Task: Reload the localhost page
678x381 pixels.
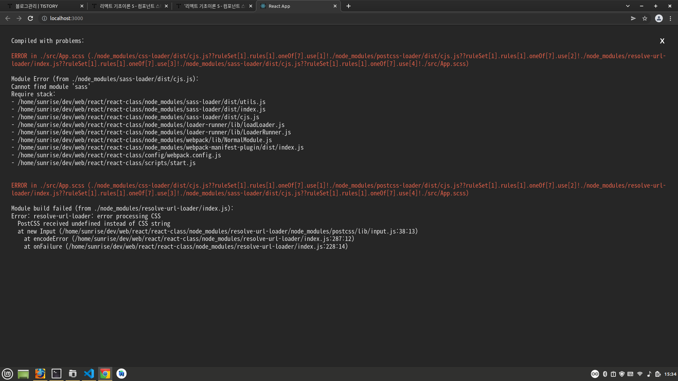Action: coord(30,18)
